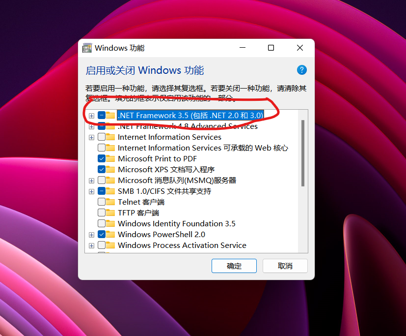Image resolution: width=406 pixels, height=336 pixels.
Task: Select label of the expandable "Internet Information Services" row
Action: [169, 137]
